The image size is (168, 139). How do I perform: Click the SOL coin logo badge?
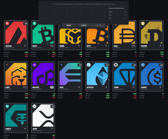coord(61,65)
